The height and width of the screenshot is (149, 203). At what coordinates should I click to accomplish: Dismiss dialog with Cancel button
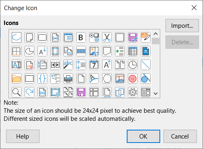click(180, 137)
